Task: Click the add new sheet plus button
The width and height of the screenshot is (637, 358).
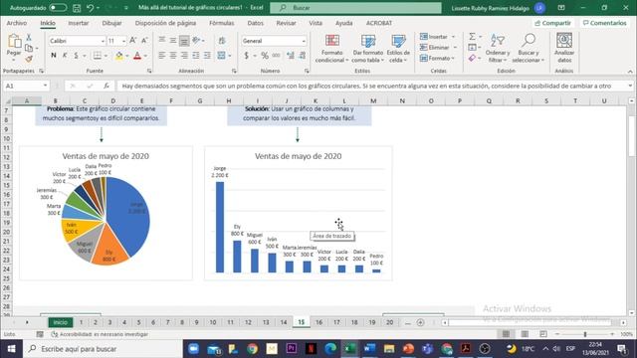Action: pyautogui.click(x=420, y=322)
